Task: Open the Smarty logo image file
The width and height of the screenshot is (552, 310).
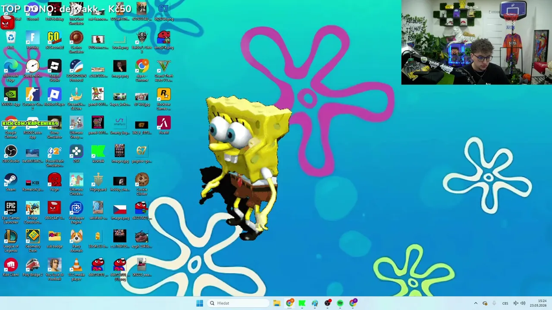Action: tap(120, 125)
